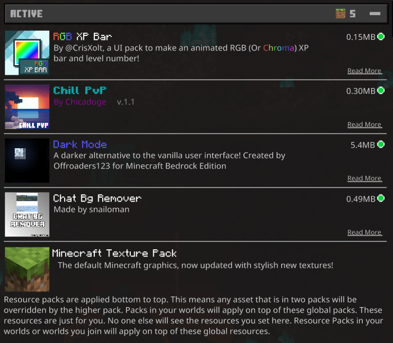Select the Chill PvP pack title
The image size is (393, 343).
coord(80,90)
